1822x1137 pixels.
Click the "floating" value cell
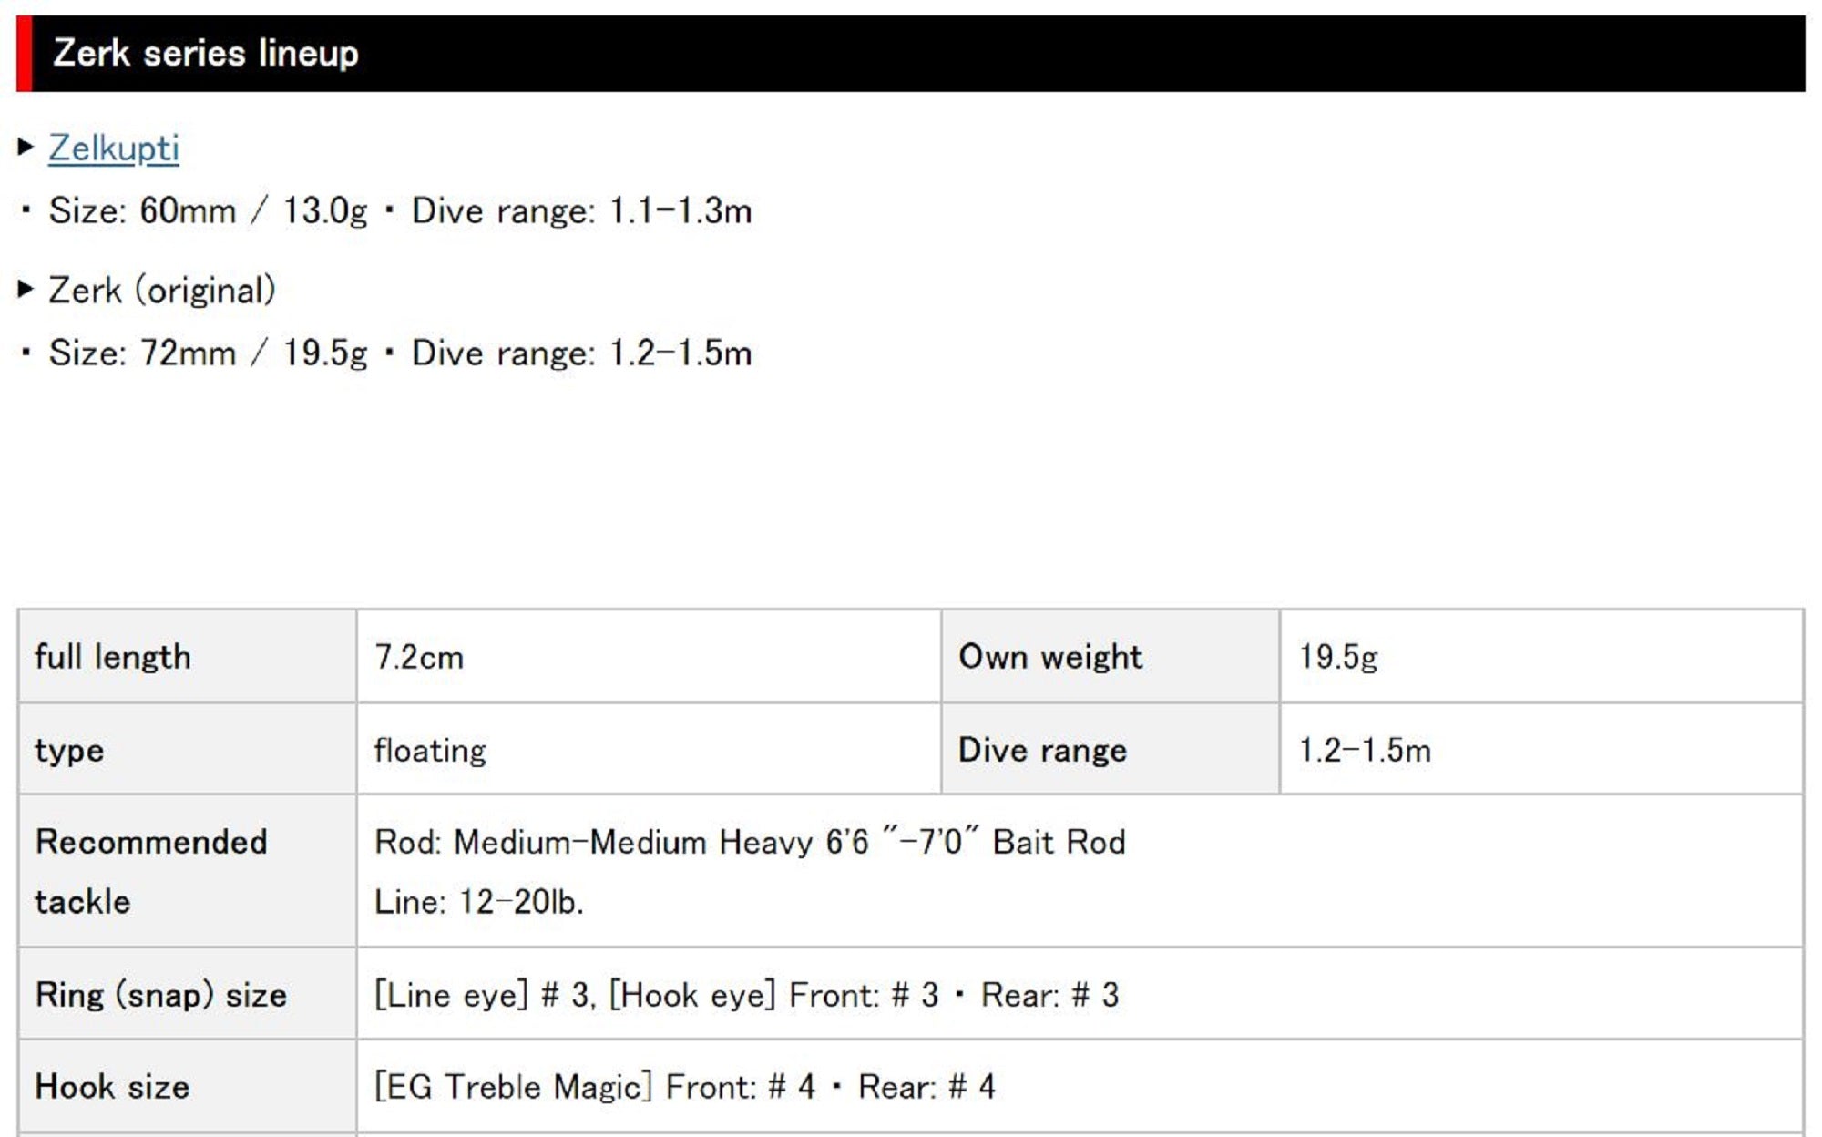648,749
